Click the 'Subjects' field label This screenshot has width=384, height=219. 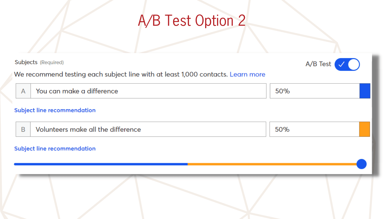[x=26, y=62]
